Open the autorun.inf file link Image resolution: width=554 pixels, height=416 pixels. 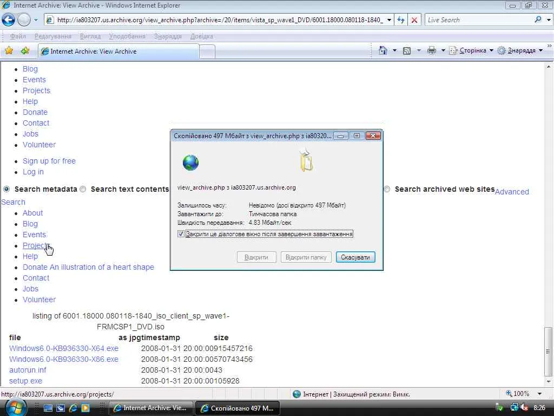pyautogui.click(x=28, y=370)
